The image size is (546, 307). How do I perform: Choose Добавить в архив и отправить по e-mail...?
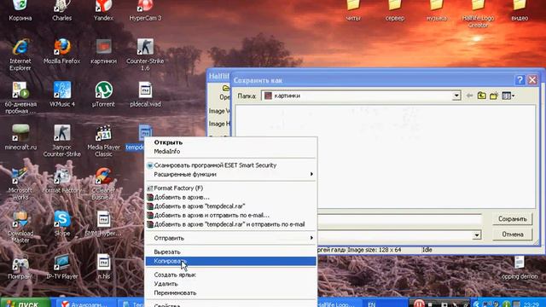pos(231,215)
